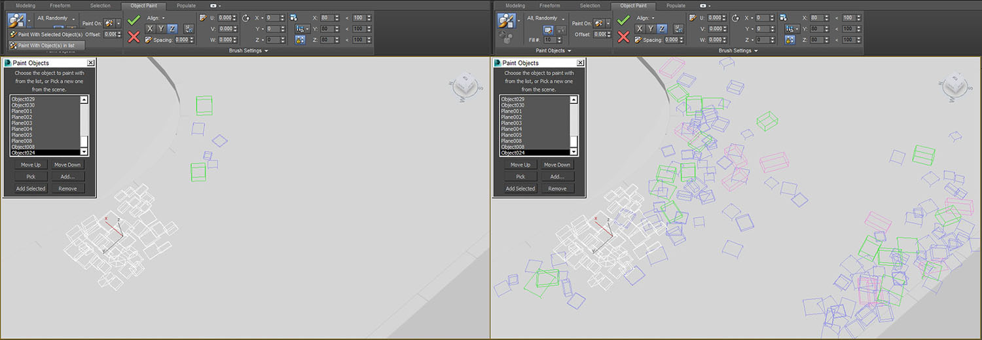Click the Spacing value field in right ribbon

(x=670, y=40)
